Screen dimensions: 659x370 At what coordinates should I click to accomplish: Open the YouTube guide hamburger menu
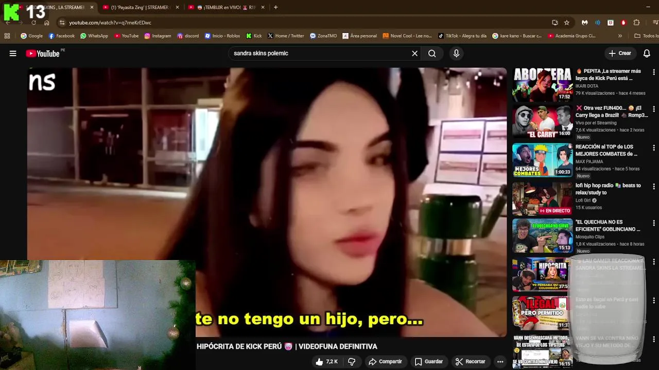(x=13, y=53)
